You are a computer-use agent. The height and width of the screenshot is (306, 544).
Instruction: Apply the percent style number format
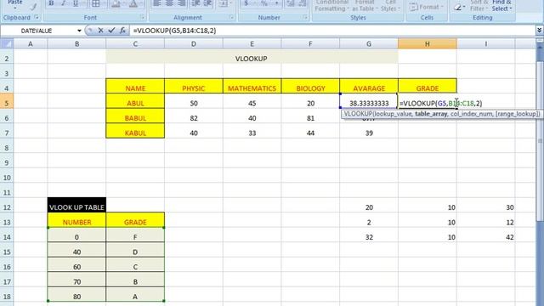click(x=264, y=3)
